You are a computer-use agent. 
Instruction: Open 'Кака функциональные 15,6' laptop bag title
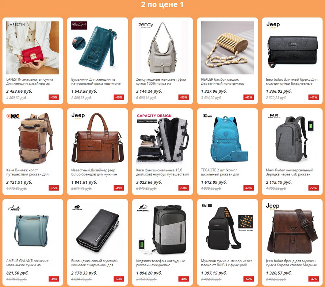162,172
